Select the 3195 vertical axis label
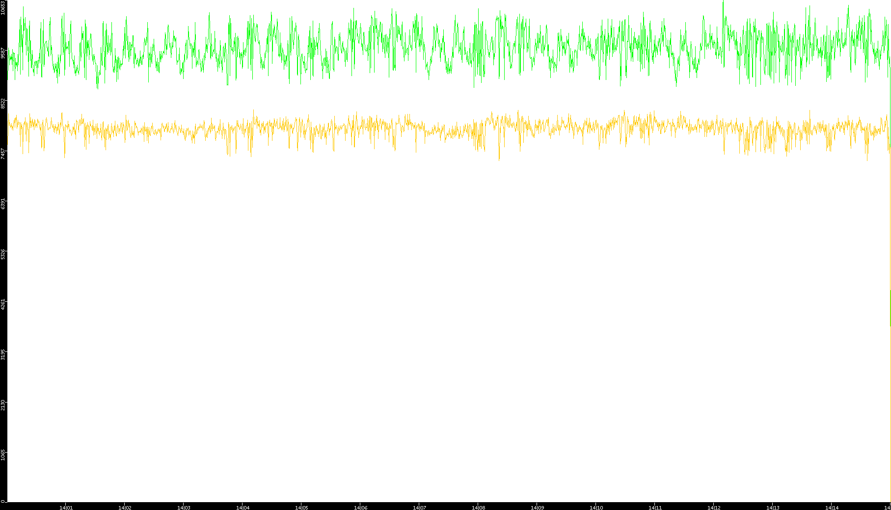Screen dimensions: 891x510 click(3, 354)
